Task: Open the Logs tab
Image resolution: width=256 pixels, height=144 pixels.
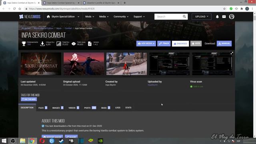Action: [118, 108]
